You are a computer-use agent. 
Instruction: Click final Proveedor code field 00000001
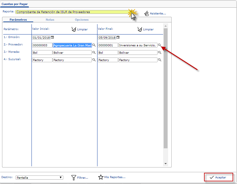pyautogui.click(x=108, y=45)
